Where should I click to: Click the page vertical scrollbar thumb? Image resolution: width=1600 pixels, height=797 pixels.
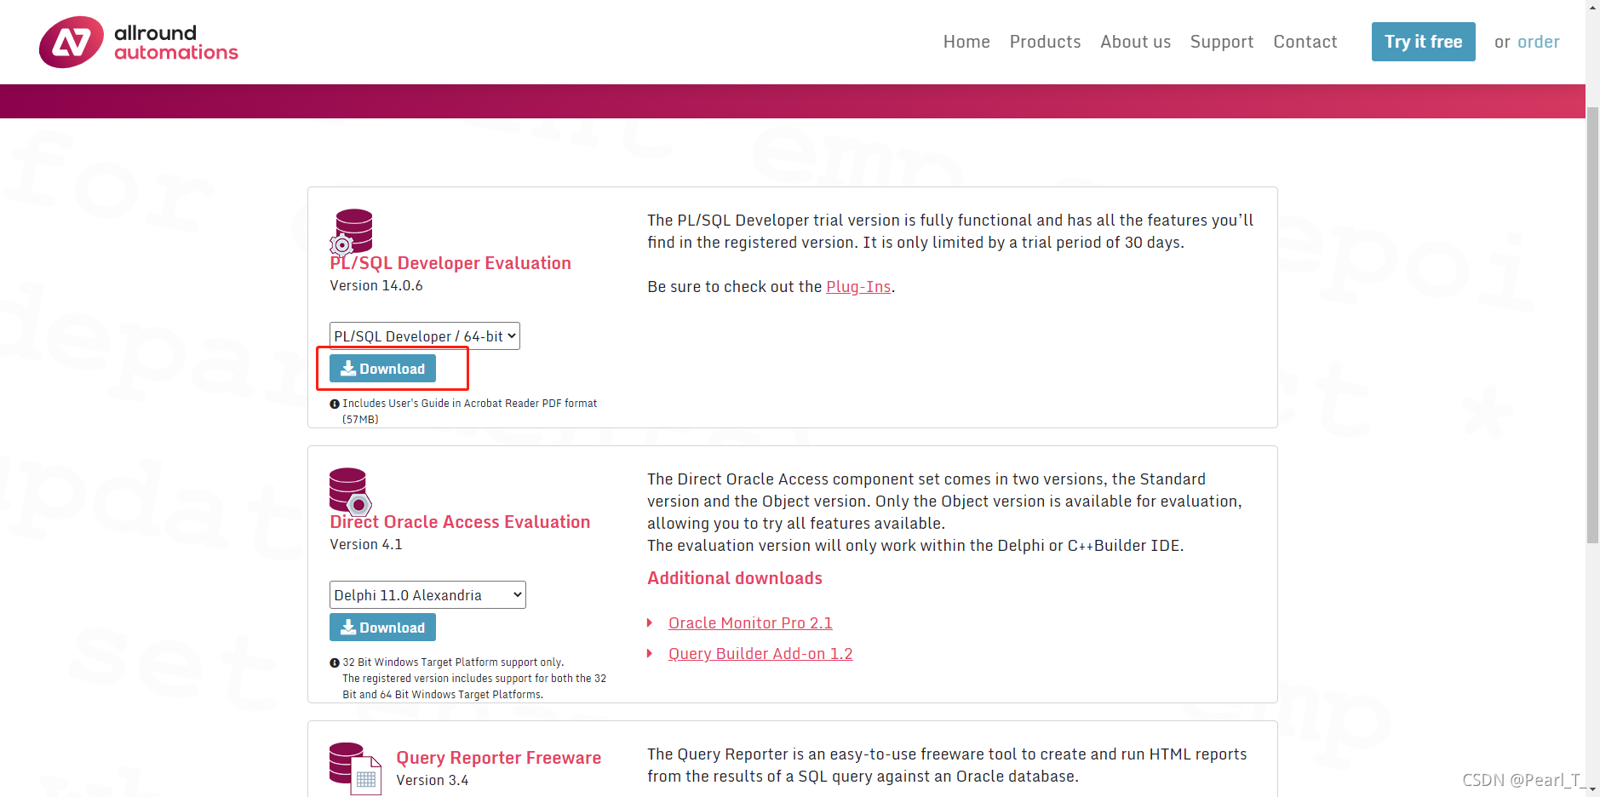1592,325
